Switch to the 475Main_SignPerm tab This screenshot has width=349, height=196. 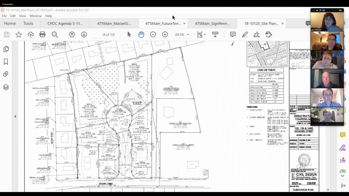point(212,23)
